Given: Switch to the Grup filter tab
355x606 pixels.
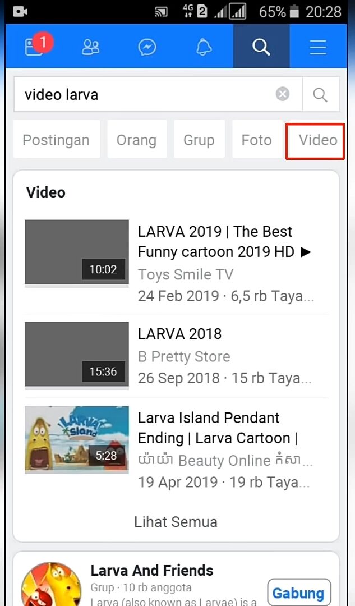Looking at the screenshot, I should pos(199,139).
